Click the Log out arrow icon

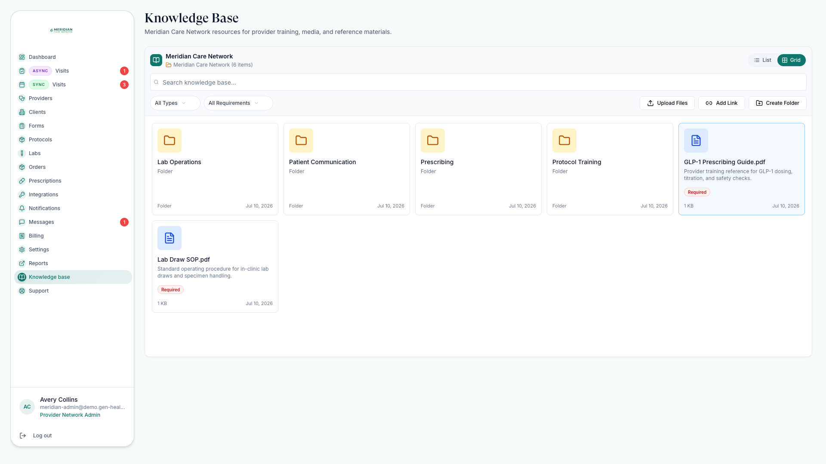pos(23,436)
